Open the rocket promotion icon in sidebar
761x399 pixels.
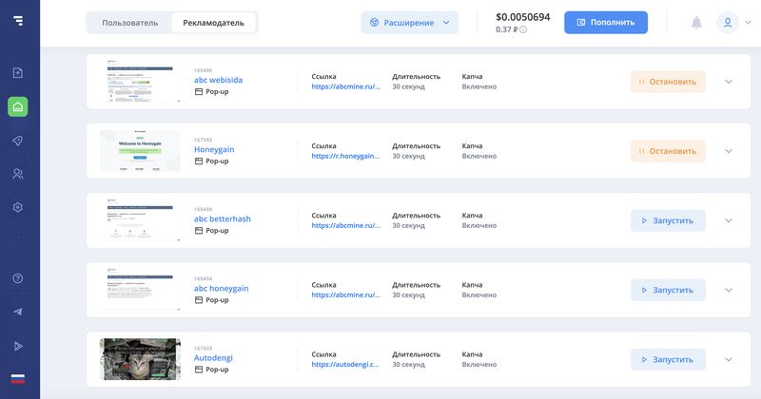(x=18, y=141)
